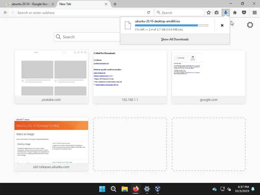Click the back navigation arrow

[5, 13]
